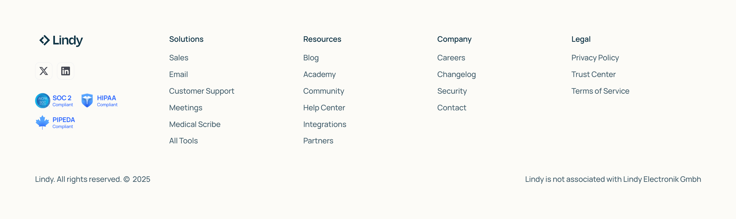Viewport: 736px width, 219px height.
Task: View the Careers page link
Action: pos(451,58)
